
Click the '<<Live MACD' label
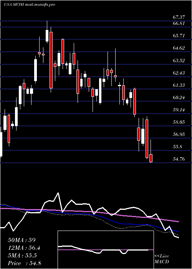click(x=162, y=259)
